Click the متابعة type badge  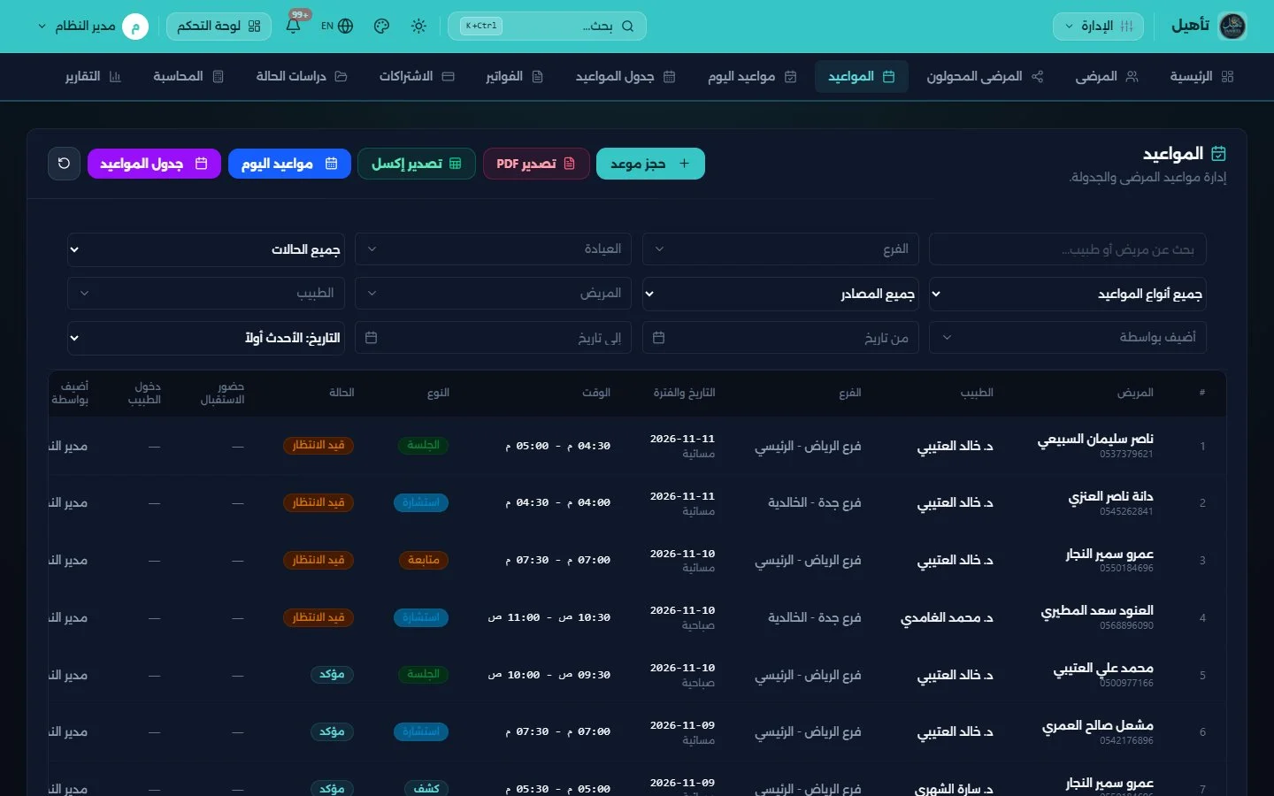tap(424, 560)
